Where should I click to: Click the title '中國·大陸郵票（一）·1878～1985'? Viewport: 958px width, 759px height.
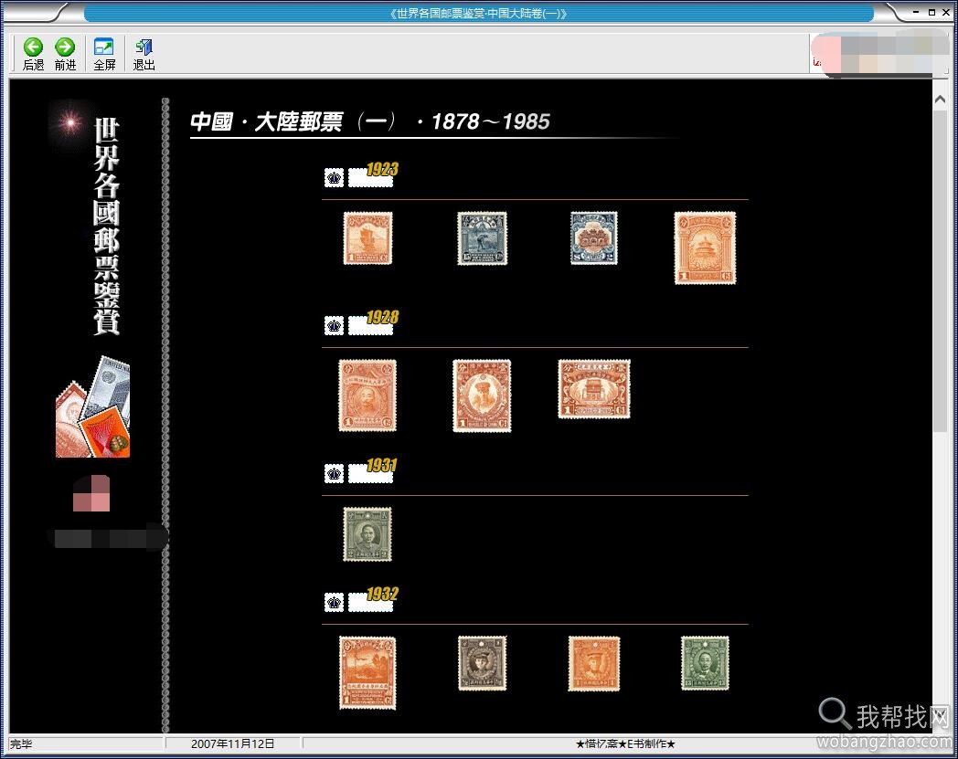pos(369,121)
